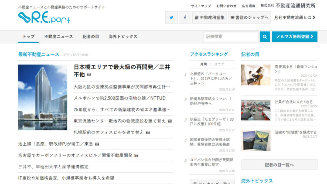The width and height of the screenshot is (327, 184).
Task: Click the piano room thumbnail
Action: pos(255,75)
